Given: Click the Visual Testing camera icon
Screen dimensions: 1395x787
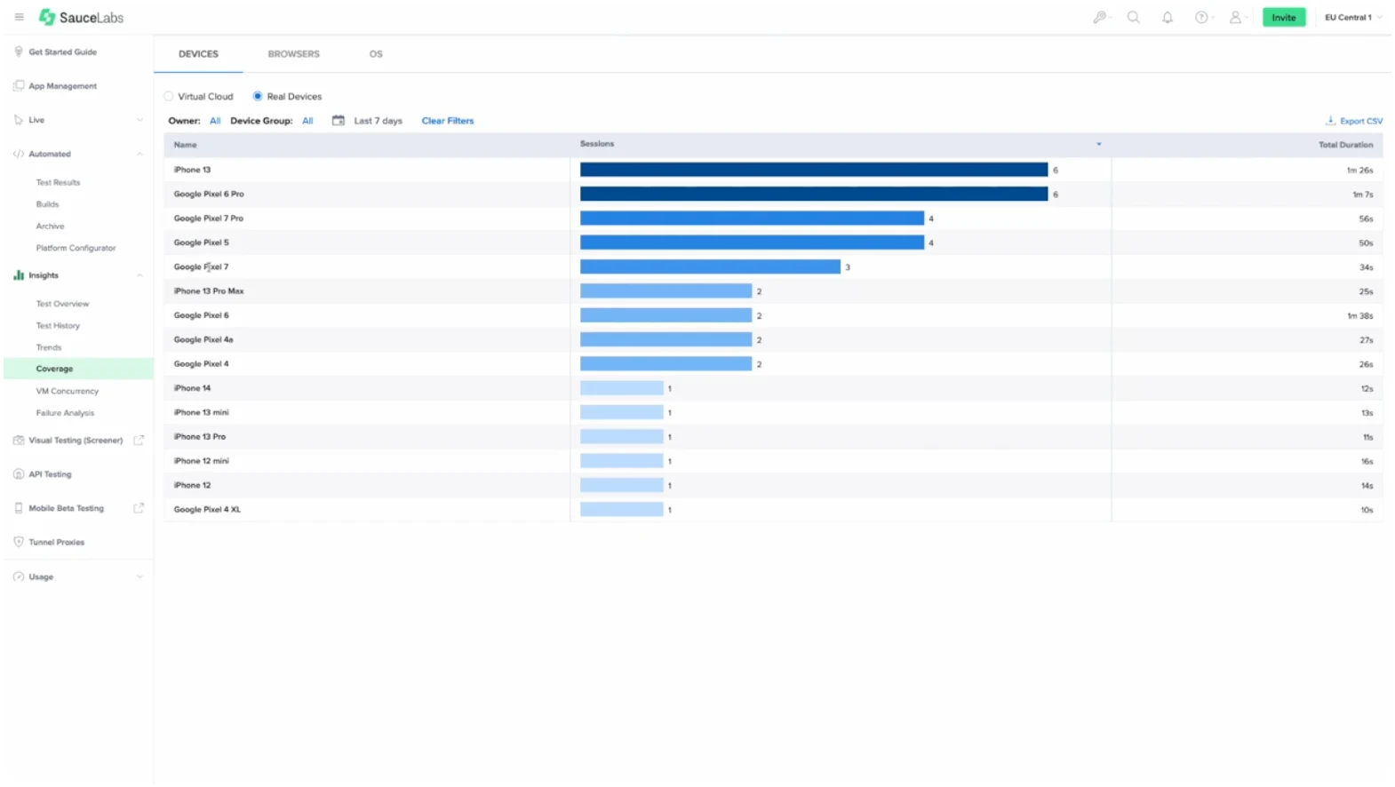Looking at the screenshot, I should coord(19,440).
